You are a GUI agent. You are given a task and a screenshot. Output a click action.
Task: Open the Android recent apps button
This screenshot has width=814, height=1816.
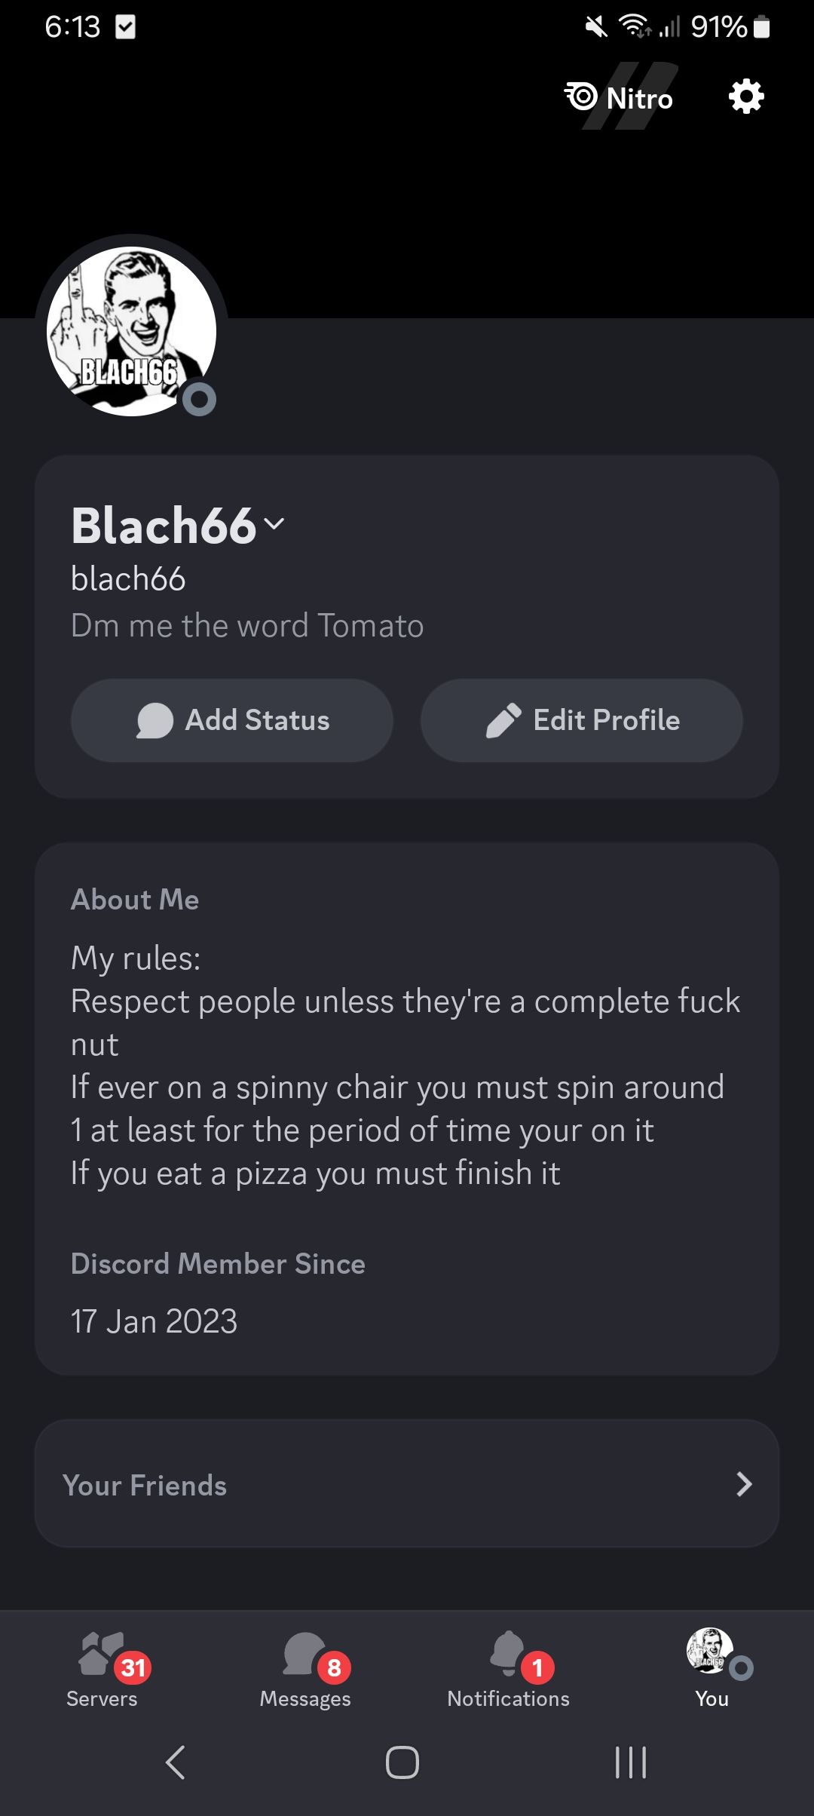631,1762
